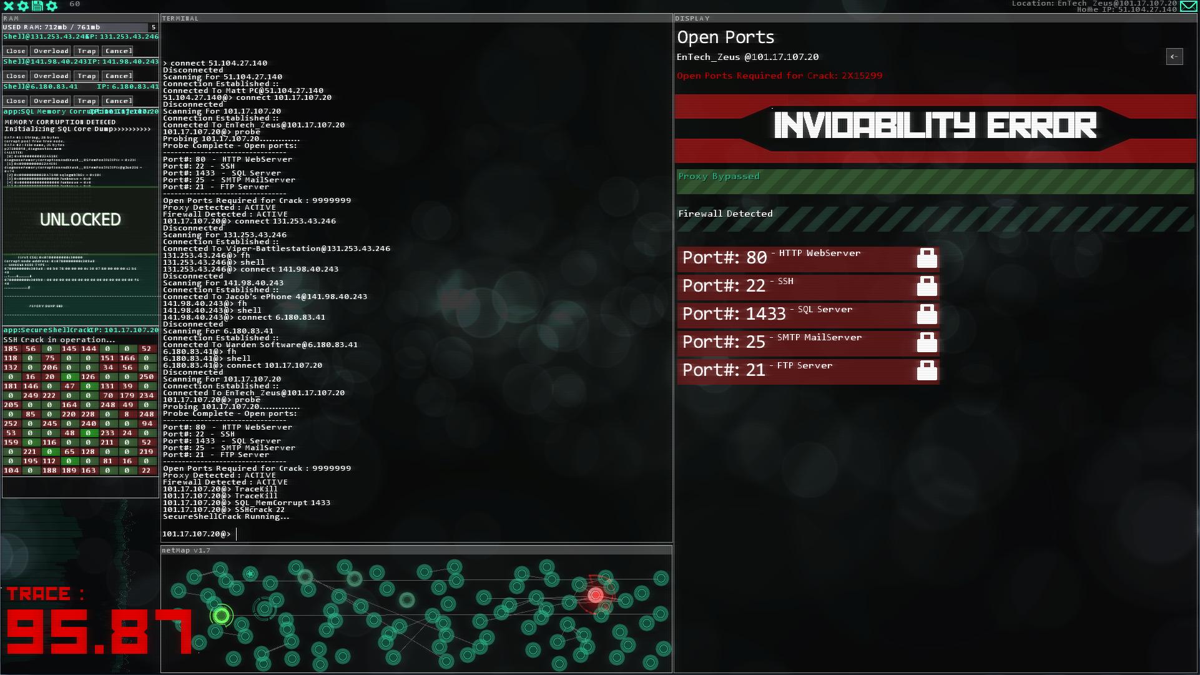Select the DISPLAY panel header tab
This screenshot has width=1200, height=675.
point(691,18)
